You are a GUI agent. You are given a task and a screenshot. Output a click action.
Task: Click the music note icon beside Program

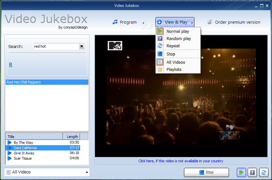[x=115, y=22]
